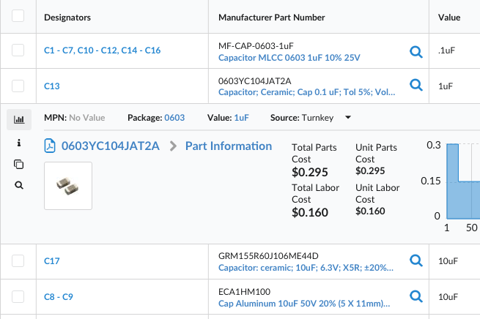Open the Source Turnkey dropdown
This screenshot has width=480, height=319.
(x=347, y=118)
